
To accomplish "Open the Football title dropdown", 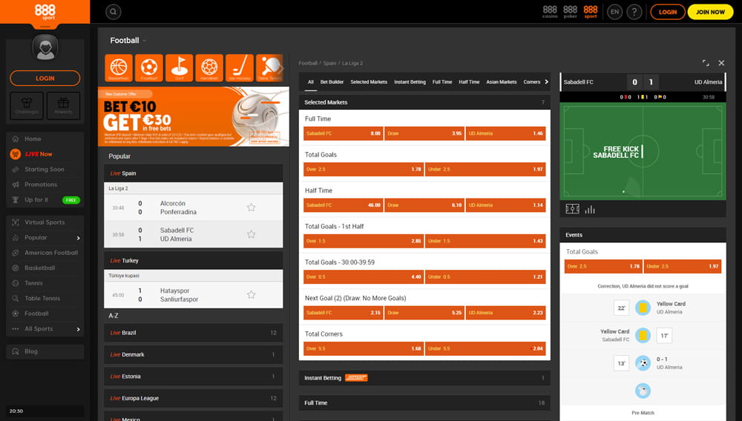I will (145, 41).
